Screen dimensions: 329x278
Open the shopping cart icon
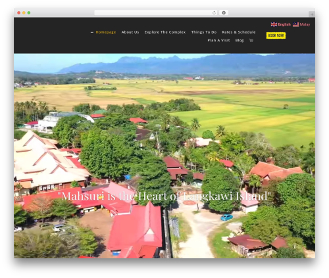tap(251, 40)
